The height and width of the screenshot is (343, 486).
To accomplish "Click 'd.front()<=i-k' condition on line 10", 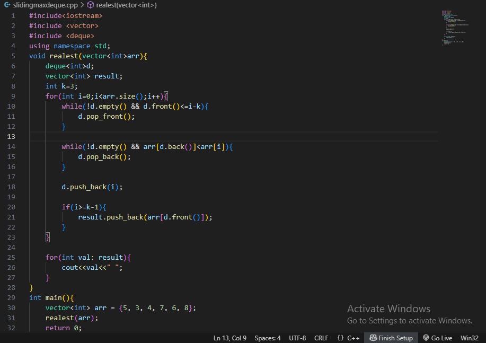I will tap(172, 107).
